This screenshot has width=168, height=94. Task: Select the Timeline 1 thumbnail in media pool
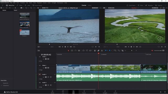click(24, 32)
